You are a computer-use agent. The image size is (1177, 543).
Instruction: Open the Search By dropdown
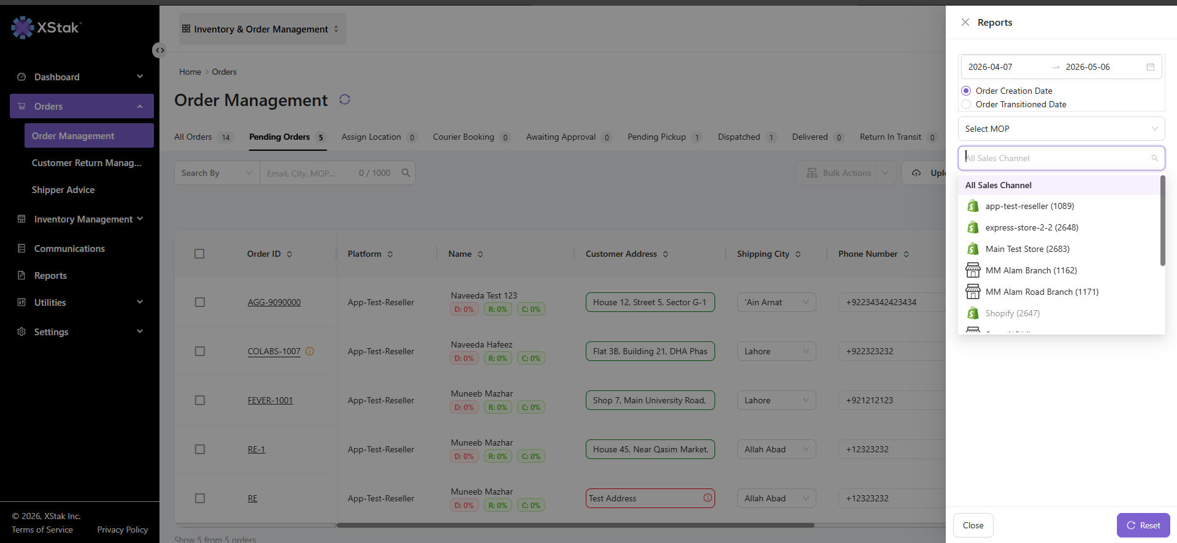[x=217, y=173]
